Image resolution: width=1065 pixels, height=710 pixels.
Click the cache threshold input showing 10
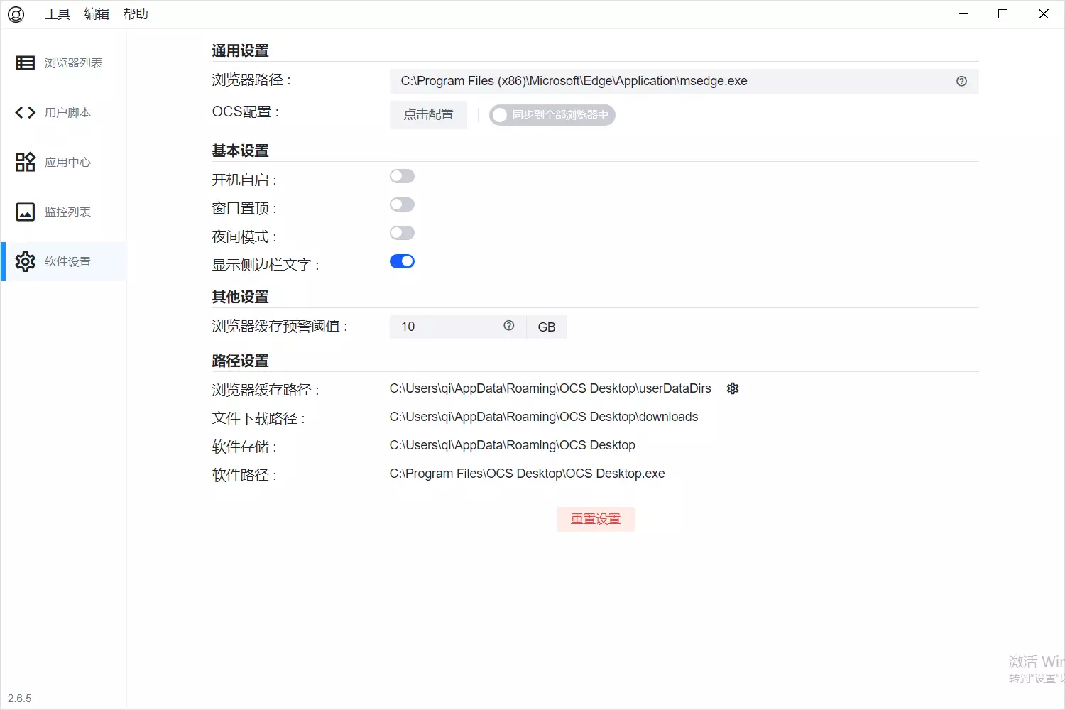tap(447, 327)
